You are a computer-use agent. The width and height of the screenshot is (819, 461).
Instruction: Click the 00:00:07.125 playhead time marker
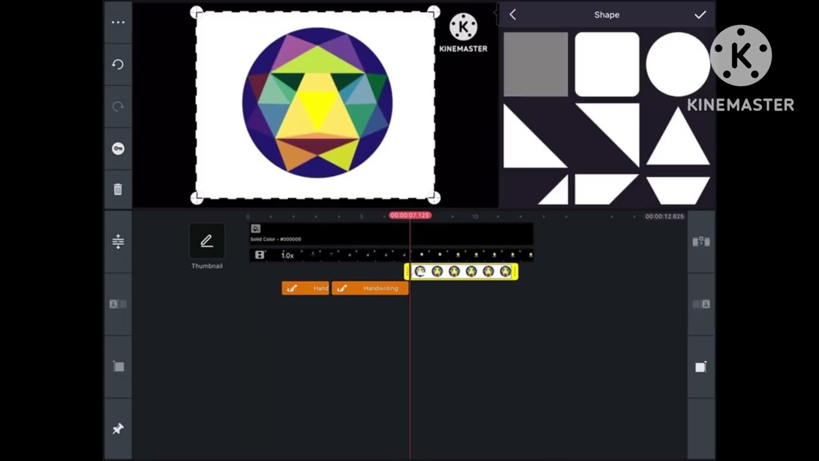(409, 216)
